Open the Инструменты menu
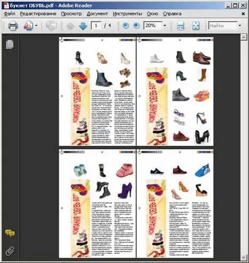249x263 pixels. pos(127,14)
